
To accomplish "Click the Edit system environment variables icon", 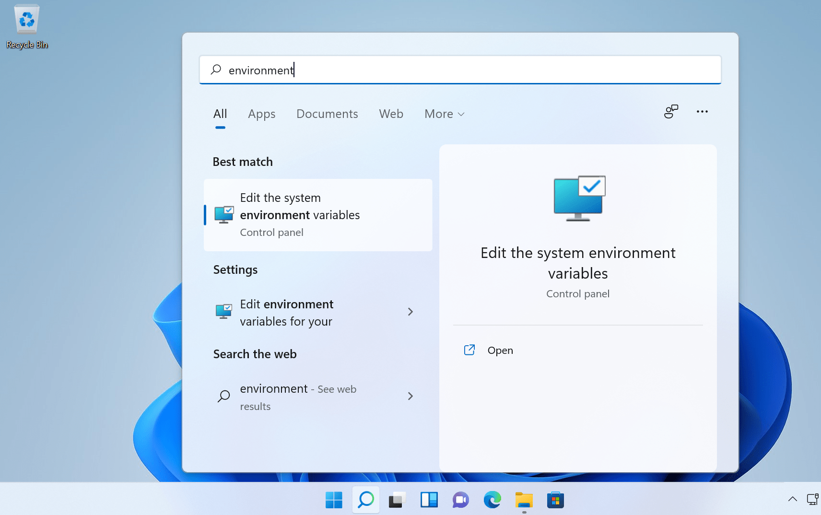I will tap(223, 215).
